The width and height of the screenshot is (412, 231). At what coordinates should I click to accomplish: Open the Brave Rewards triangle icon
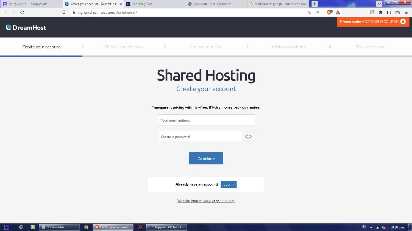click(338, 12)
